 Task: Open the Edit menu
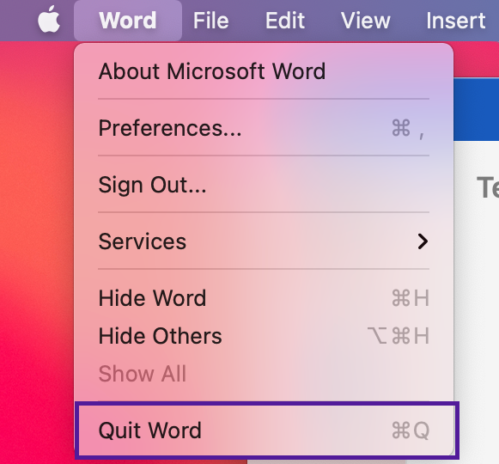tap(285, 21)
